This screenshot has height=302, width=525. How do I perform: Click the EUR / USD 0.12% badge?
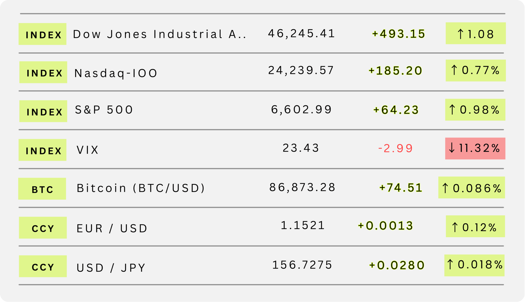tap(475, 226)
